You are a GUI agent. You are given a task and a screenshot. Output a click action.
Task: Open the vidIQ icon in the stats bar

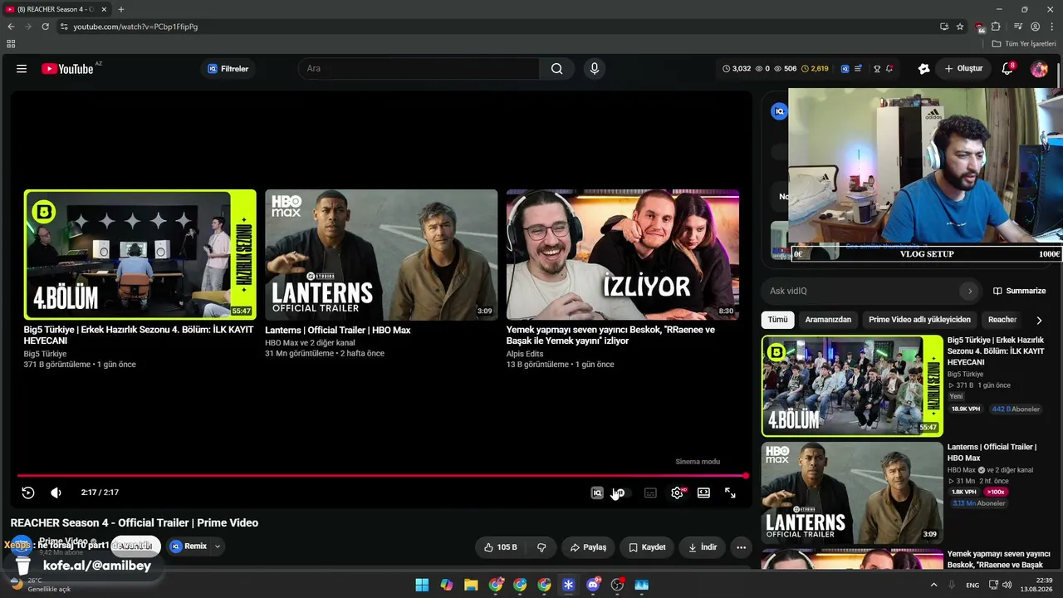845,69
